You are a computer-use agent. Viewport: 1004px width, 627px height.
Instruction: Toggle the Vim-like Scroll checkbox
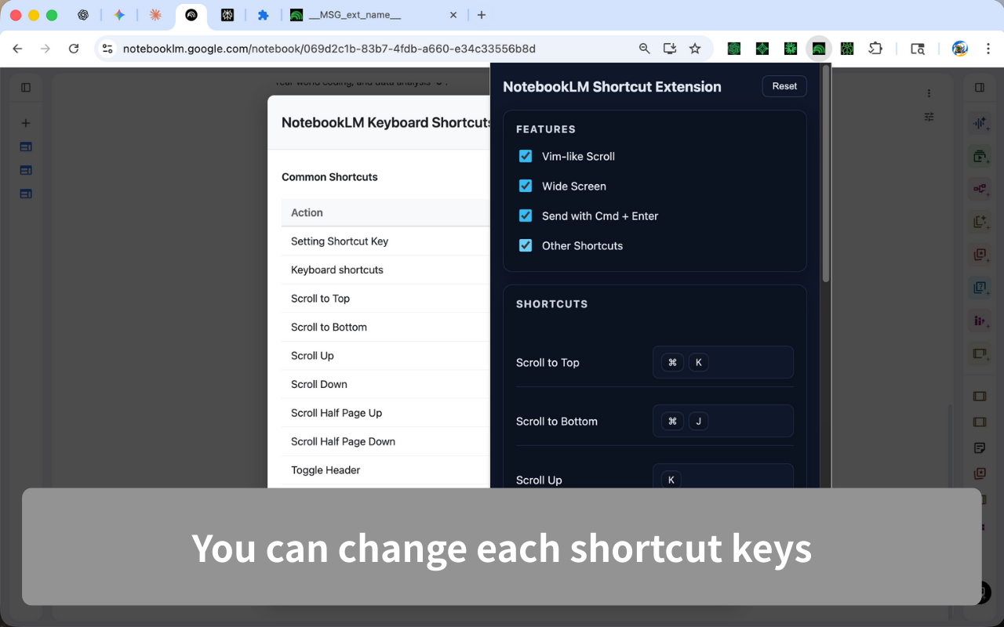tap(526, 156)
